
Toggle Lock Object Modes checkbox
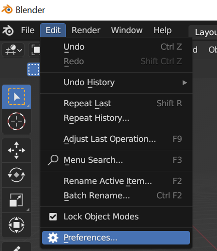53,217
